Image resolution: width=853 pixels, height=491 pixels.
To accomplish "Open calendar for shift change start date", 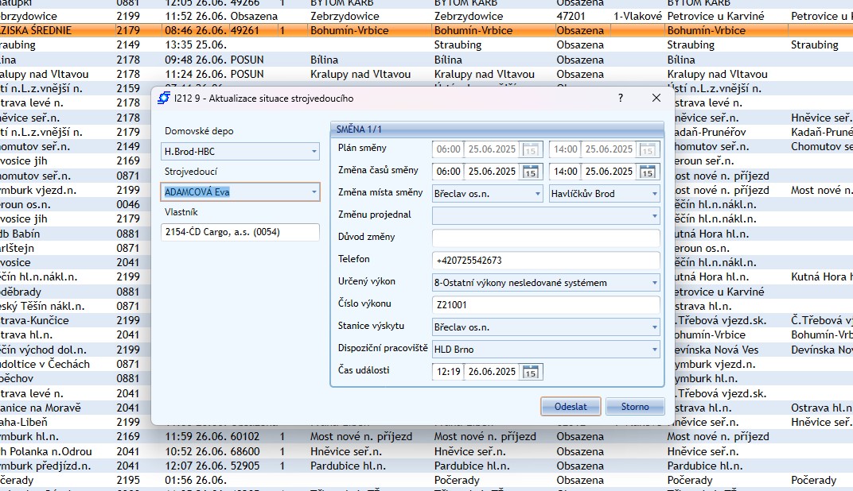I will point(532,172).
